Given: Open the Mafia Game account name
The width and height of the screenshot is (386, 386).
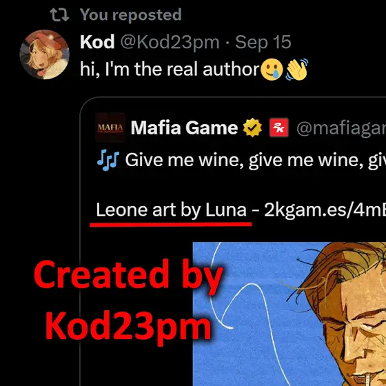Looking at the screenshot, I should (x=184, y=128).
